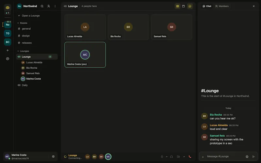Select the Lounge voice channel in sidebar
261x163 pixels.
click(37, 57)
